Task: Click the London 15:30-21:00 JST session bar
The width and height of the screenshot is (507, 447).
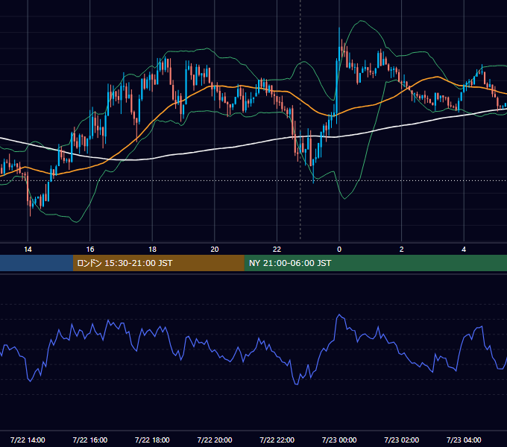Action: (x=158, y=263)
